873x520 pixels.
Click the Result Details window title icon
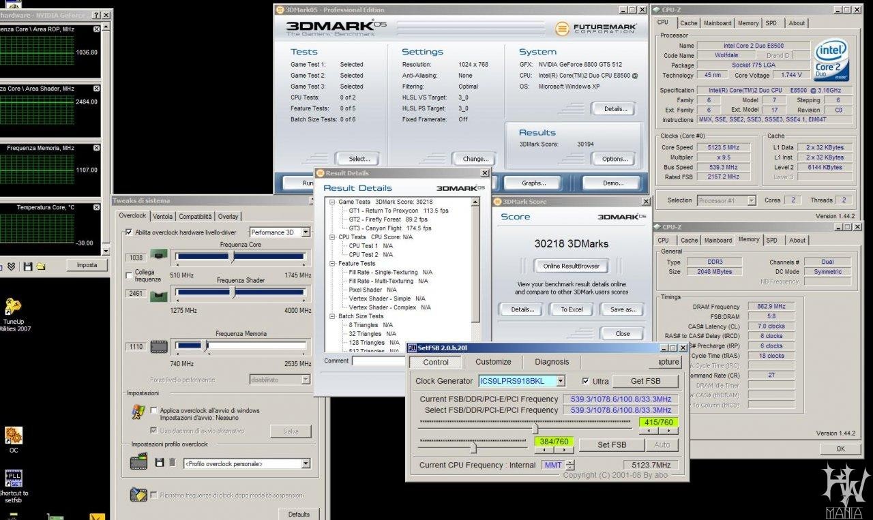(x=321, y=173)
